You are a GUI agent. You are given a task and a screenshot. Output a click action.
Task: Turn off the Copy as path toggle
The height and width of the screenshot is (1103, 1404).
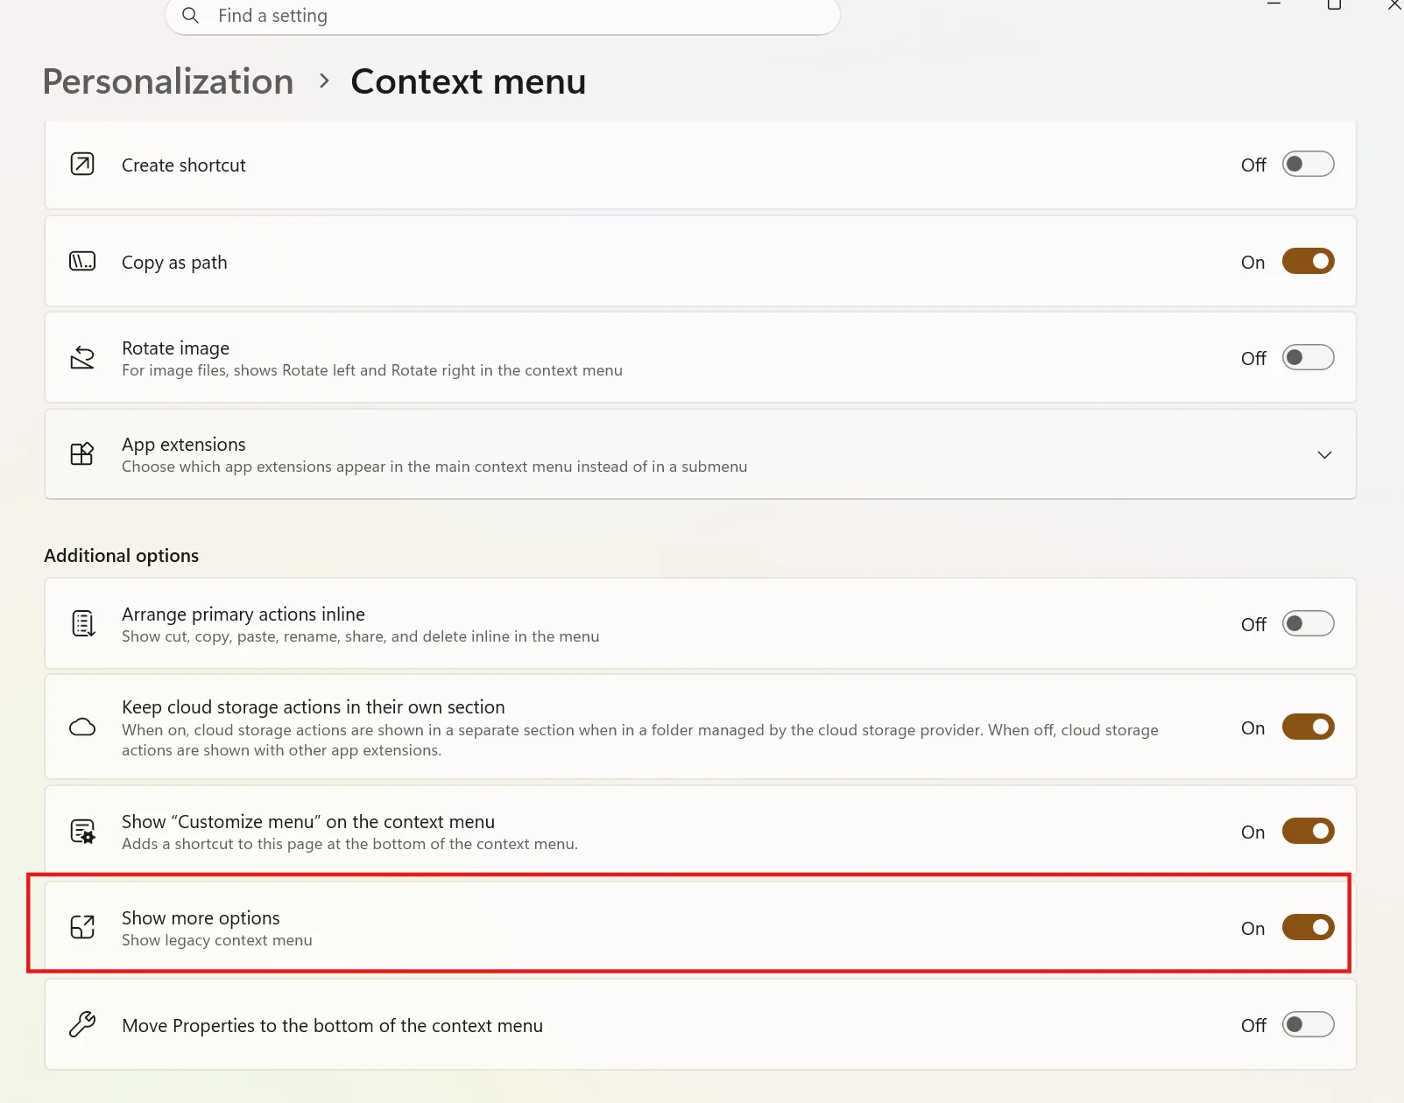pos(1309,262)
